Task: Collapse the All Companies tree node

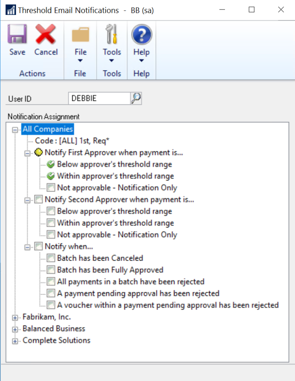Action: coord(15,130)
